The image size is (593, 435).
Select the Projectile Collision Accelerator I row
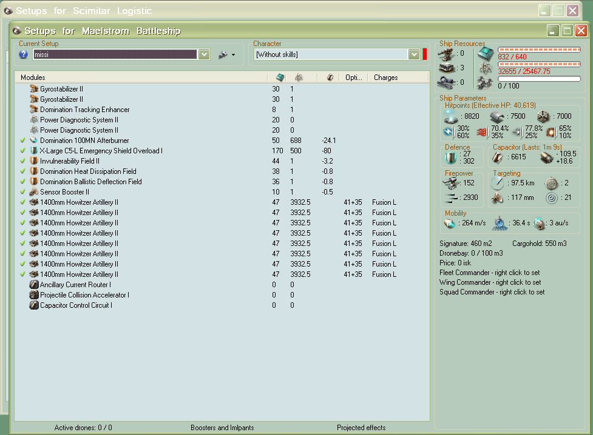[x=222, y=295]
